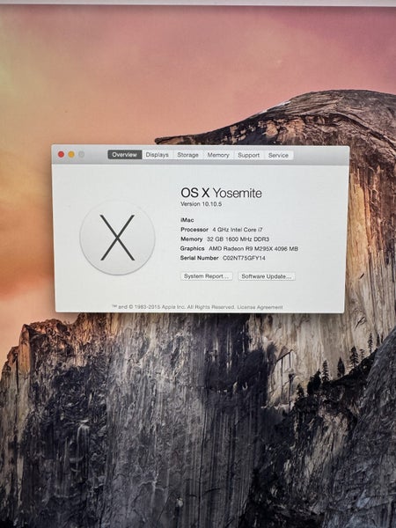Click the Graphics label
This screenshot has height=528, width=396.
click(192, 248)
